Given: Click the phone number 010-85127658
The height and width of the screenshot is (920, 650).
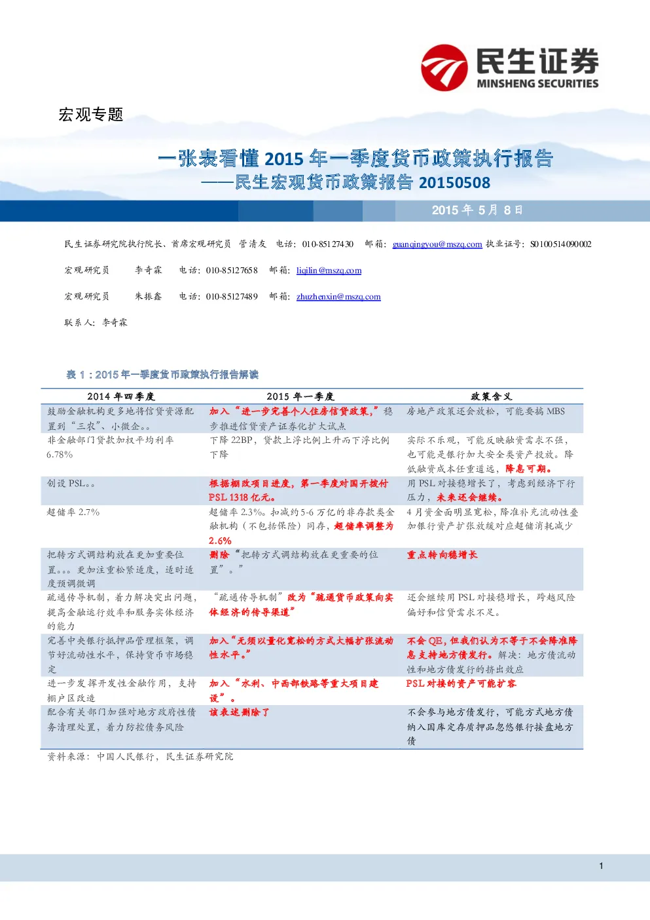Looking at the screenshot, I should tap(232, 271).
